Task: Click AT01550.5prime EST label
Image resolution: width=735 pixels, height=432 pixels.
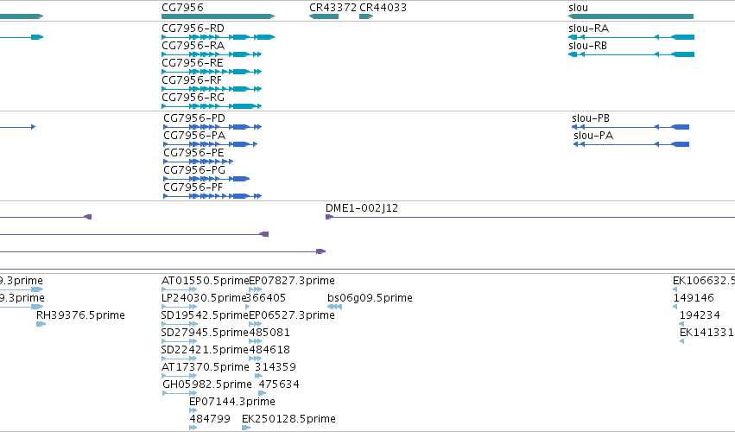Action: [206, 281]
